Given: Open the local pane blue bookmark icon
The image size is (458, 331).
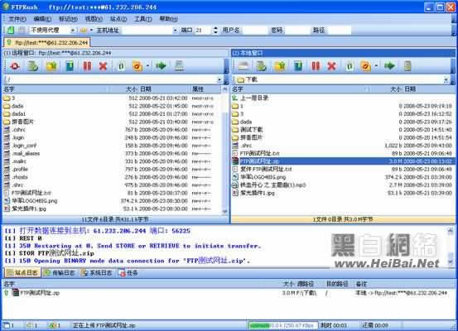Looking at the screenshot, I should click(298, 66).
